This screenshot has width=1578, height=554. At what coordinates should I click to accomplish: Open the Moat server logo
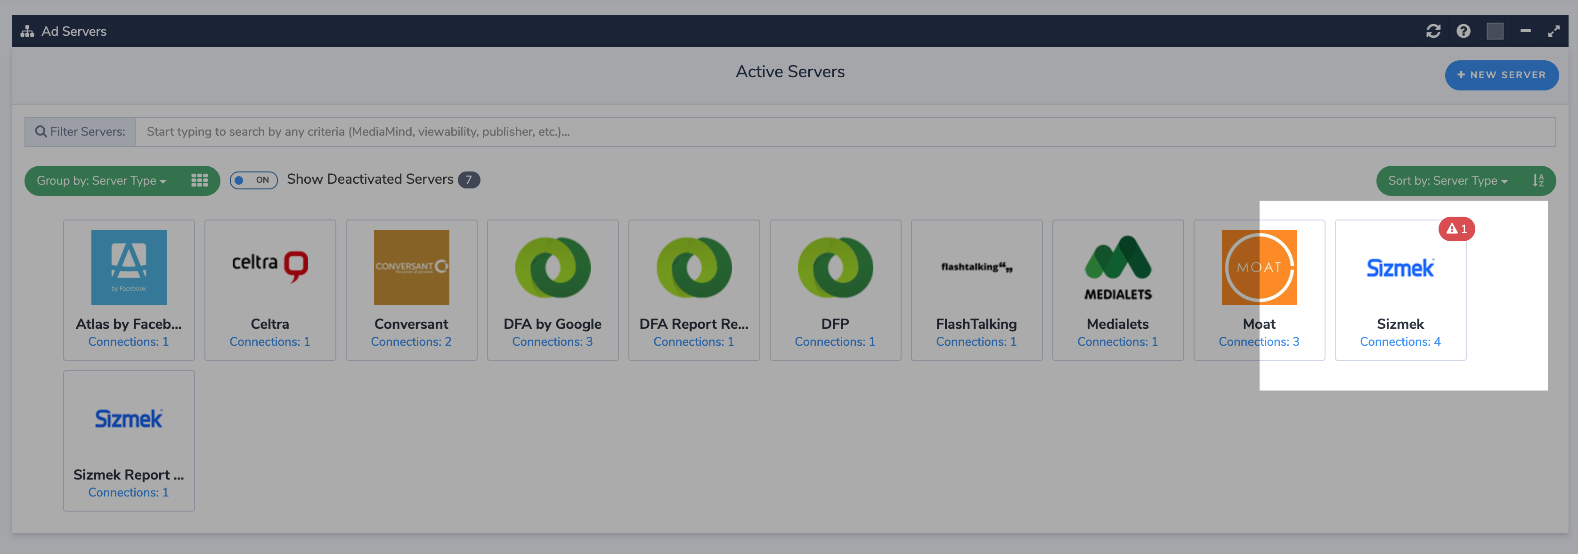pos(1259,267)
